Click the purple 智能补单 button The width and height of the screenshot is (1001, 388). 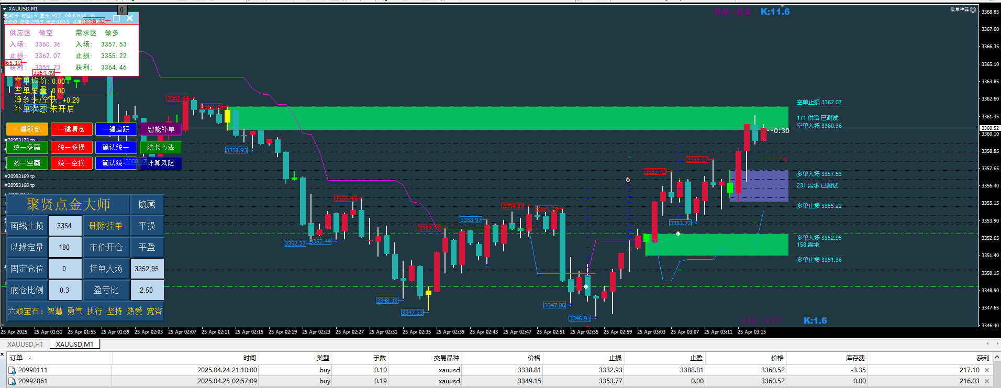coord(161,129)
